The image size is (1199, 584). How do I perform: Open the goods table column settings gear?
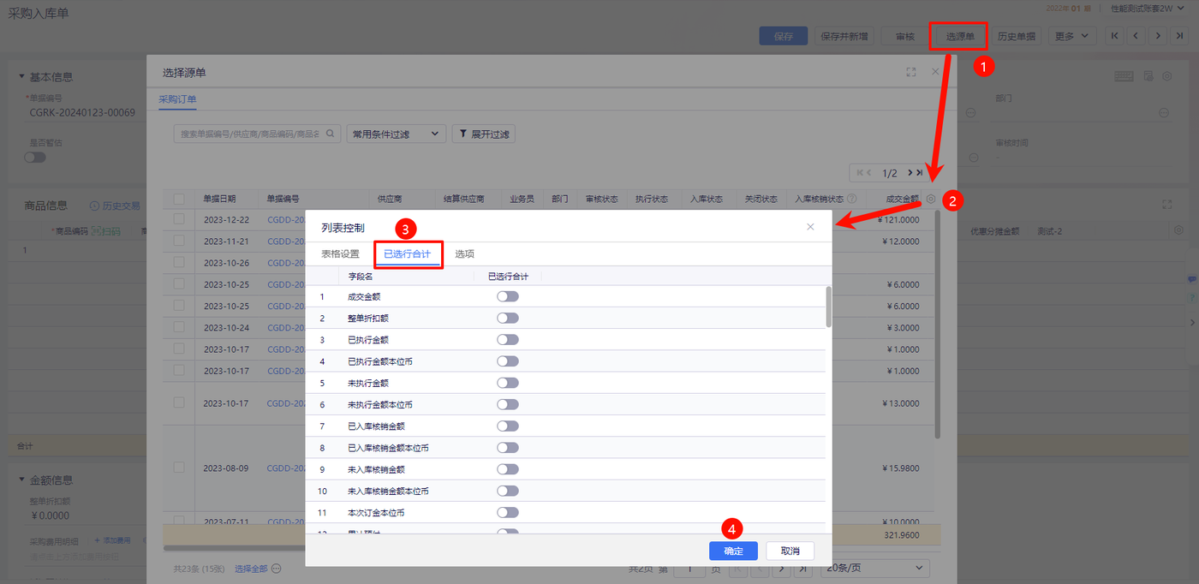[1178, 230]
